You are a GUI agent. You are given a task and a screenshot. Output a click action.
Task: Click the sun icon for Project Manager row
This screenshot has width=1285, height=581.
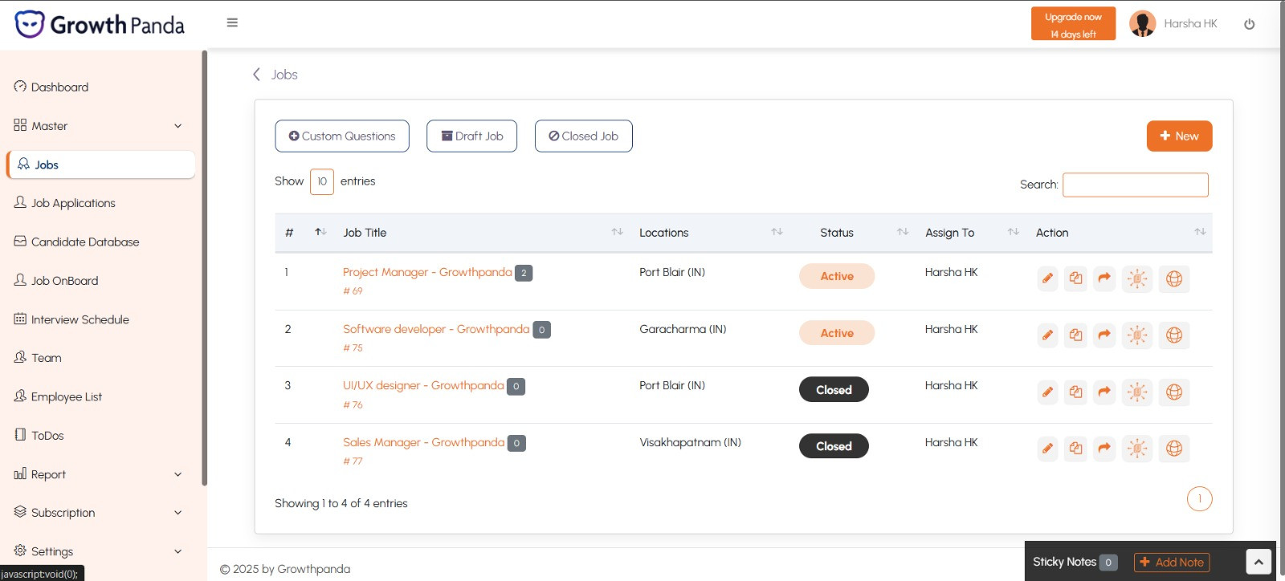1136,278
